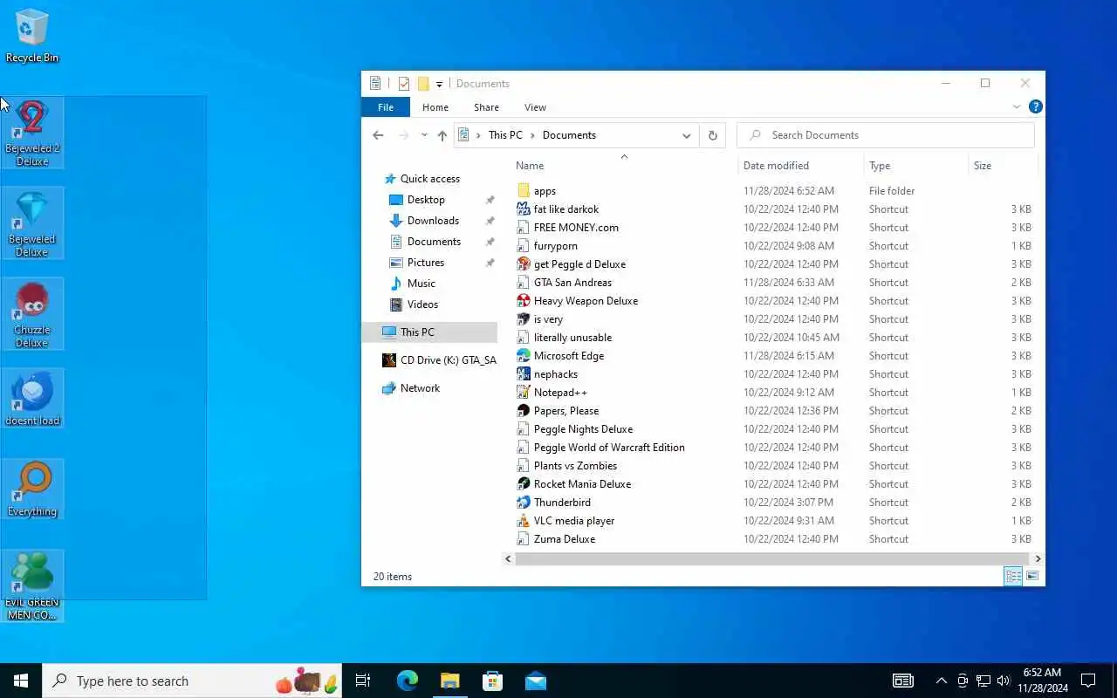Open Task View on taskbar
Viewport: 1117px width, 698px height.
point(363,681)
